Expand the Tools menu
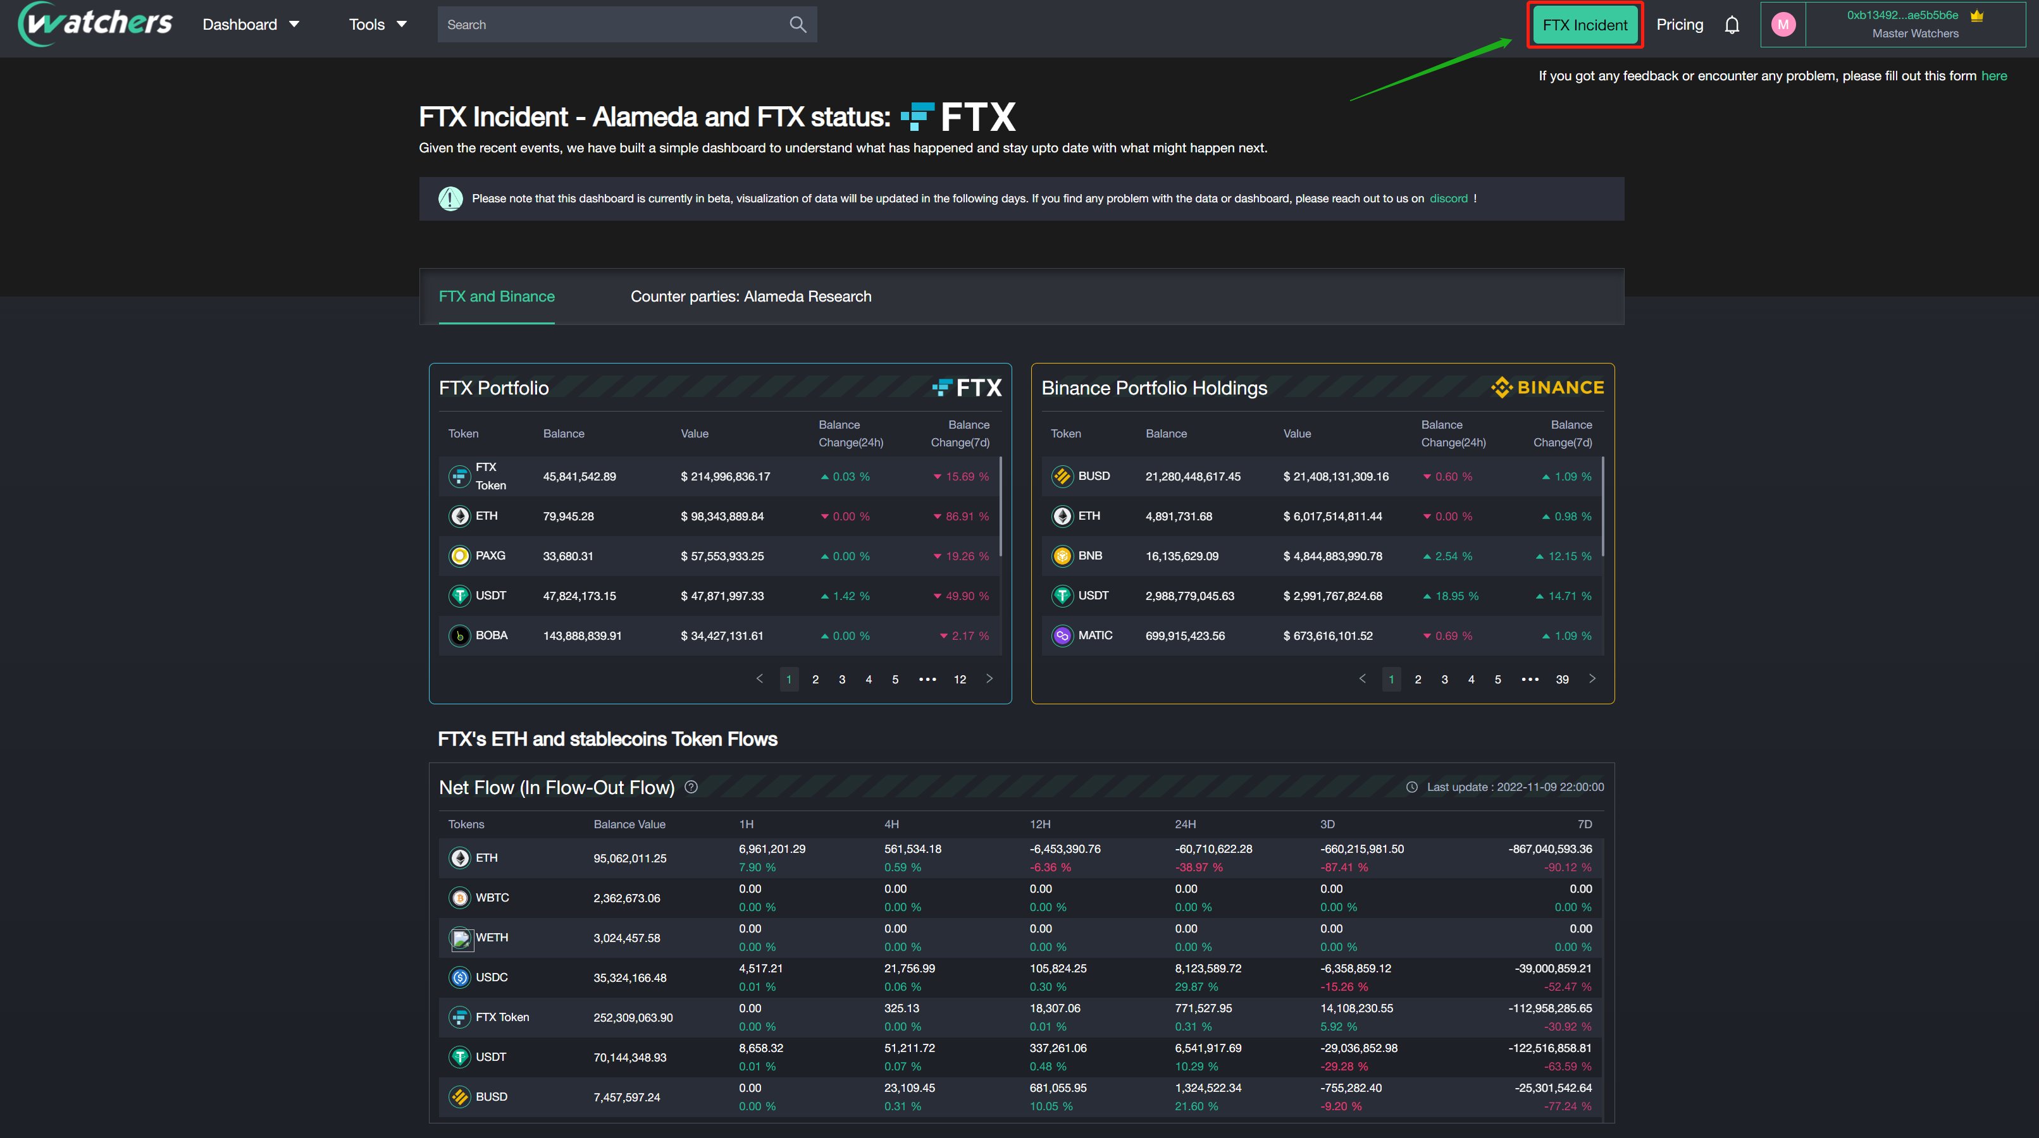 pos(377,24)
